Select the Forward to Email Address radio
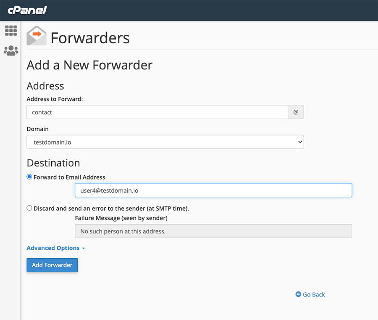This screenshot has height=320, width=378. click(29, 177)
